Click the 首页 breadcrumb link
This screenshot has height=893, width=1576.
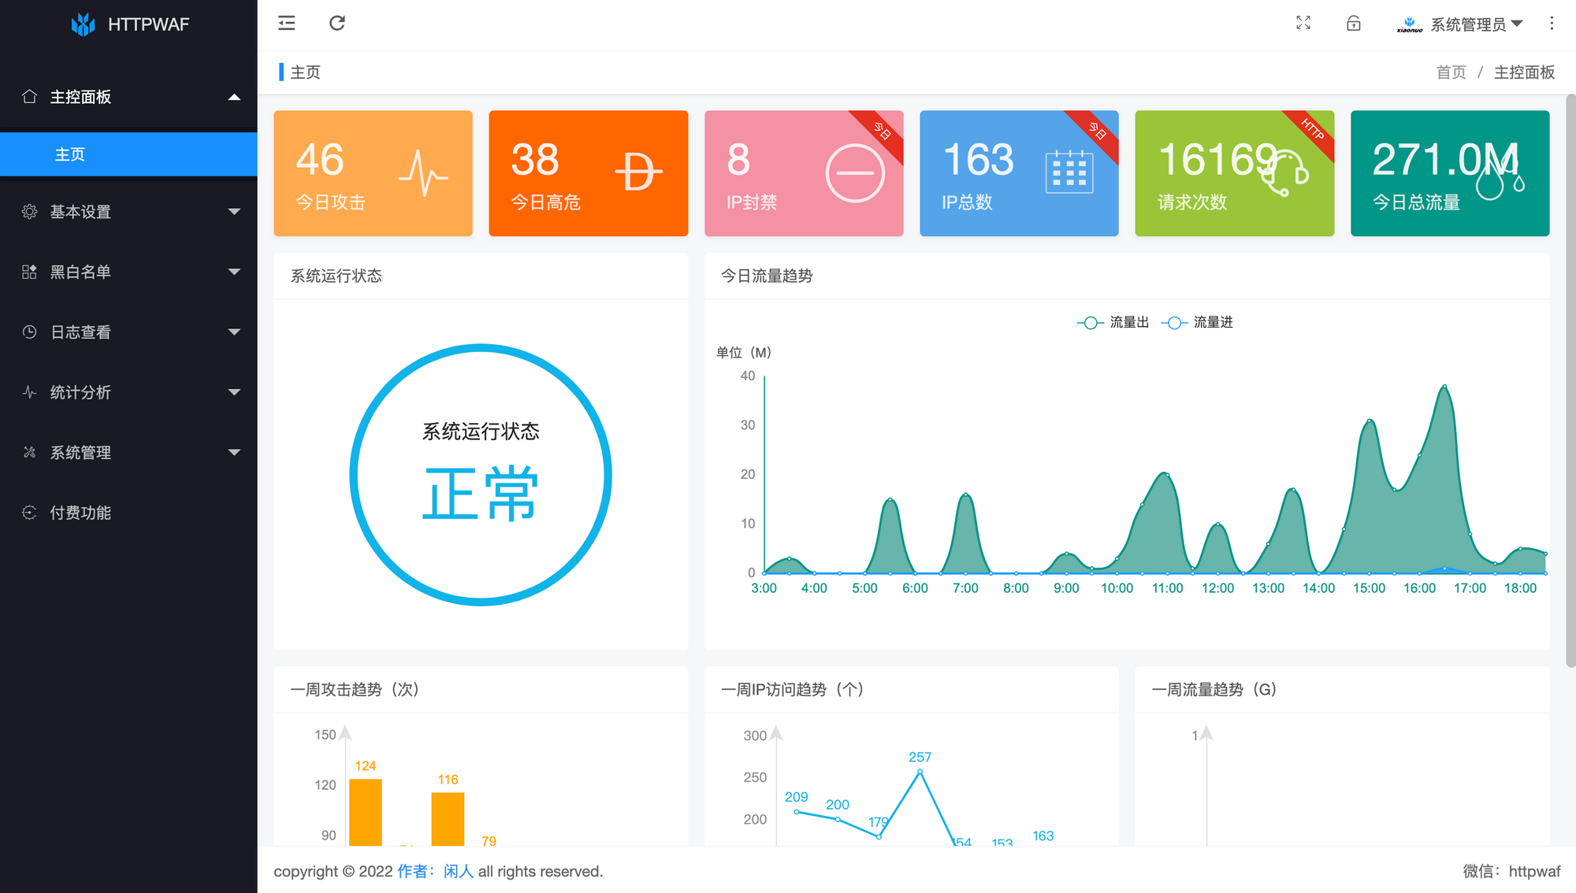point(1451,72)
